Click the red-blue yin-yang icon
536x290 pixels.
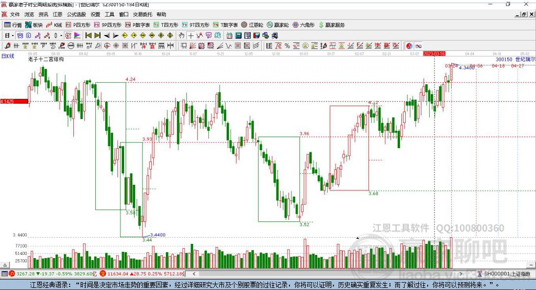click(x=409, y=46)
